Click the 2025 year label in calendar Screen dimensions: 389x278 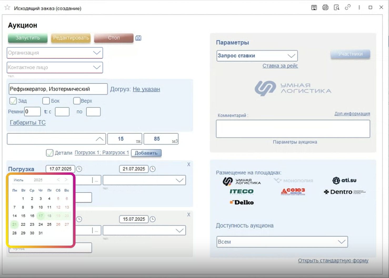coord(38,180)
